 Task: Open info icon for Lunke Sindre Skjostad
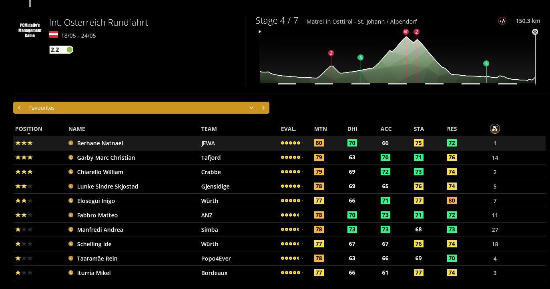71,186
